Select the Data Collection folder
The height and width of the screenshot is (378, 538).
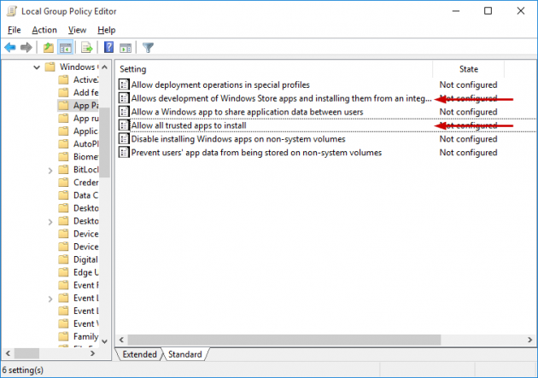click(79, 195)
